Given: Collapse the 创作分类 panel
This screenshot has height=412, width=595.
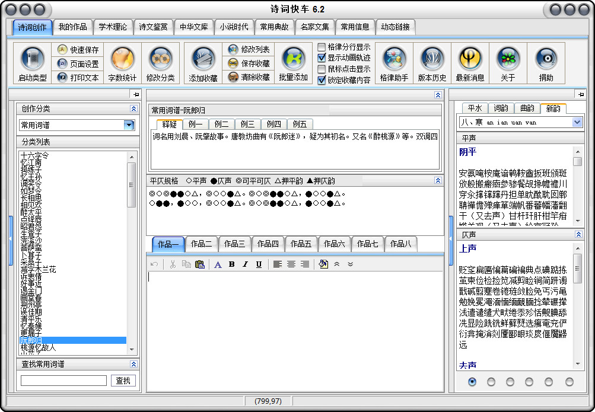Looking at the screenshot, I should 133,109.
